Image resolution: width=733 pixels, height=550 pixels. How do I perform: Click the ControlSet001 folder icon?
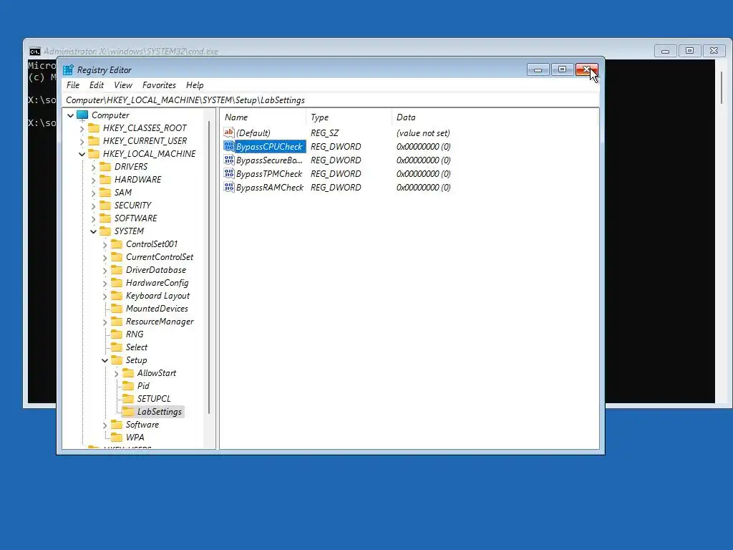(x=117, y=244)
